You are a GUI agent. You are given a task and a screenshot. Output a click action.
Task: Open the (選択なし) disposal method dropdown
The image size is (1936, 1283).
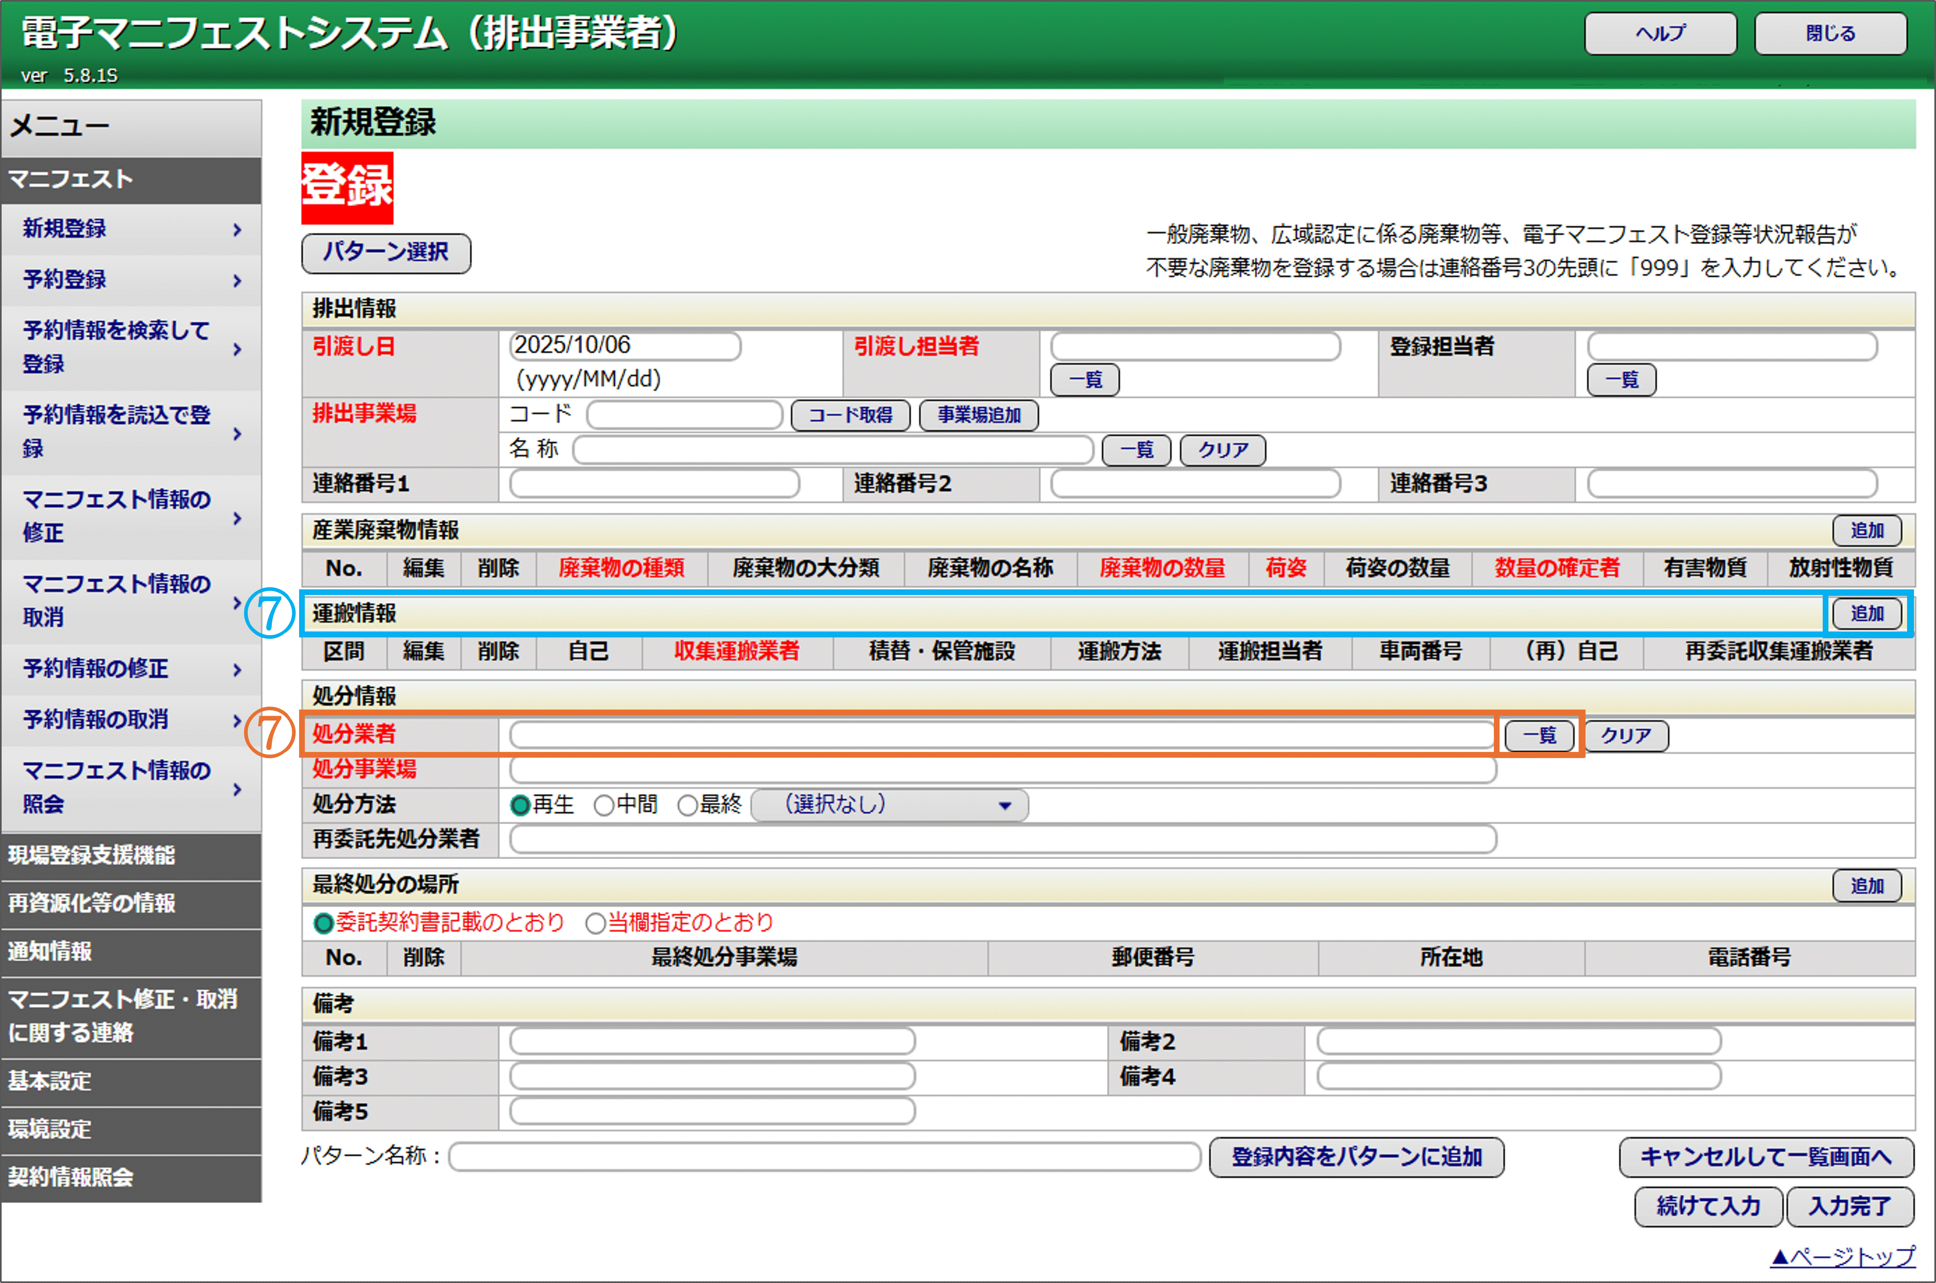pos(889,805)
